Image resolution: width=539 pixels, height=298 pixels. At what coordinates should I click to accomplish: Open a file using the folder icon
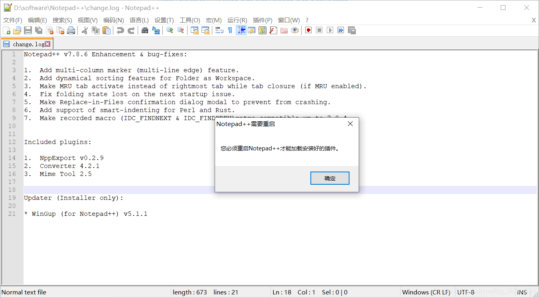[17, 30]
